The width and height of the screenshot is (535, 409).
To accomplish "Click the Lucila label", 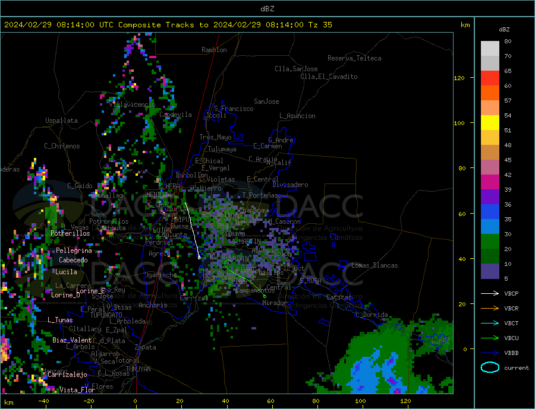I will 66,272.
